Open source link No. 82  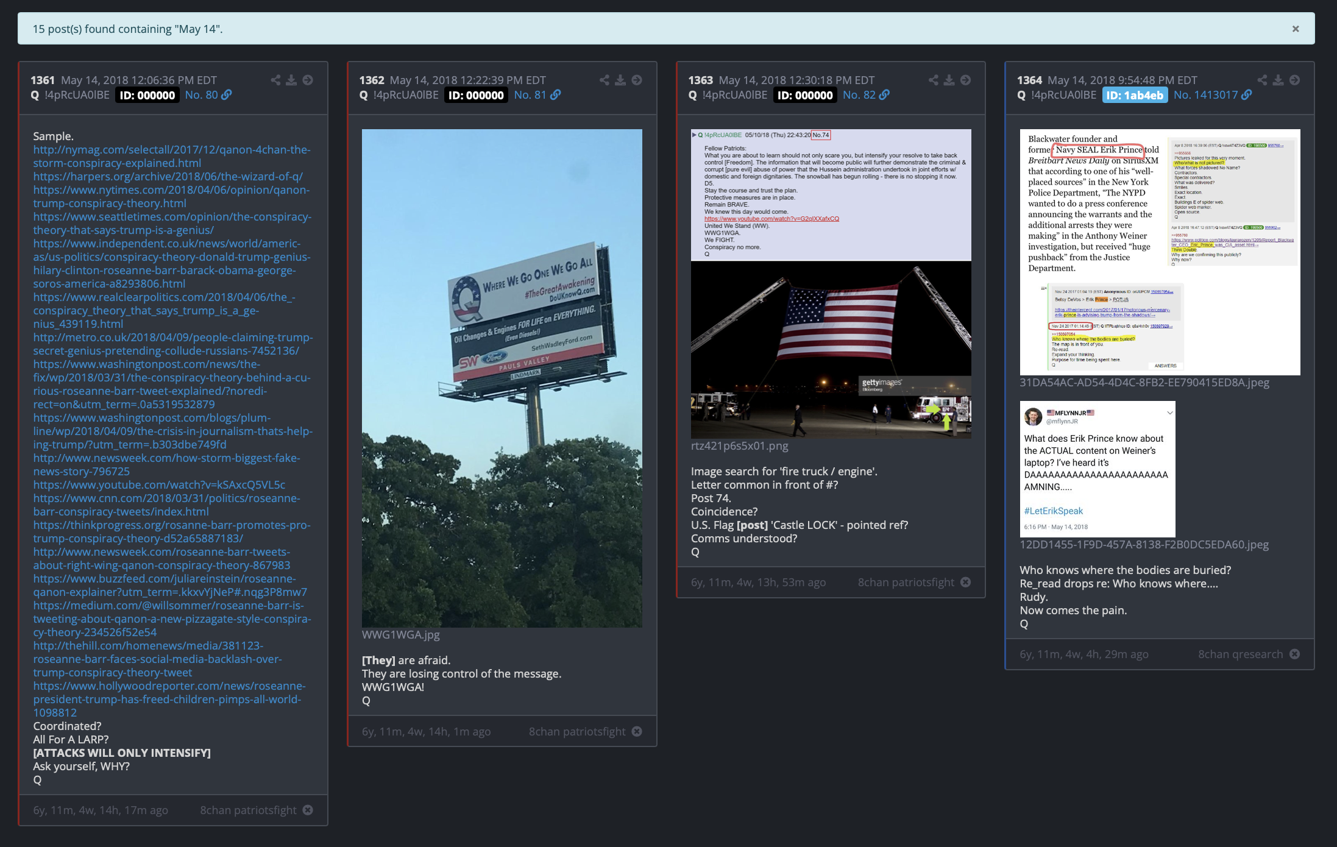(866, 95)
